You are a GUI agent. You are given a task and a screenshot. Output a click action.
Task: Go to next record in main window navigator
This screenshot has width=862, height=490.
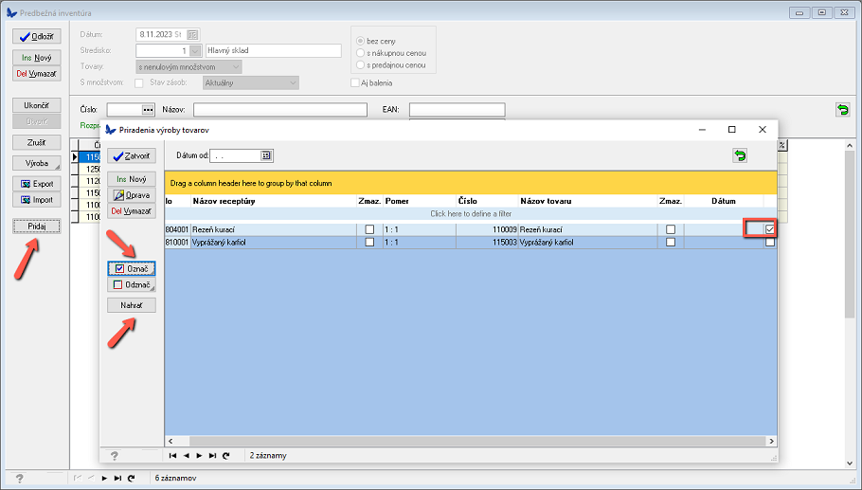click(x=104, y=479)
